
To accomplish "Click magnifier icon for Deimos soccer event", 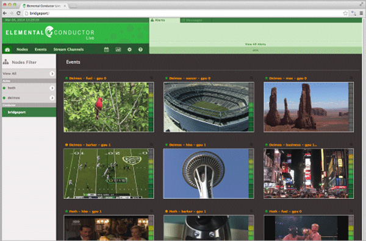I will 251,79.
